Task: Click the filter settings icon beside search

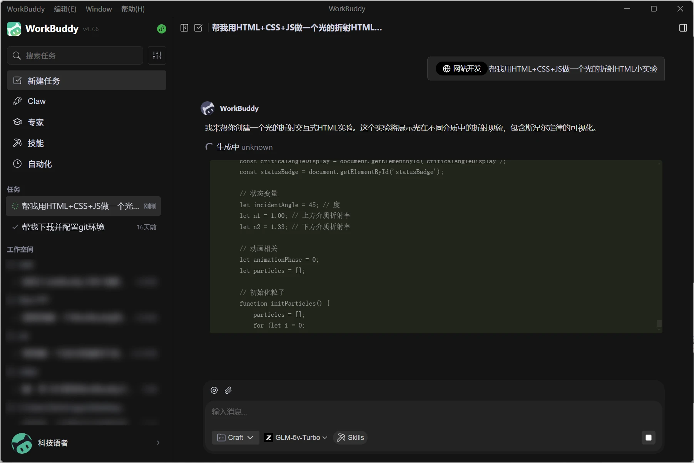Action: [157, 55]
